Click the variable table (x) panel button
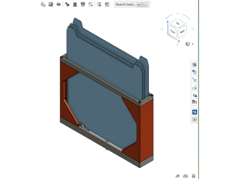 (x=195, y=102)
